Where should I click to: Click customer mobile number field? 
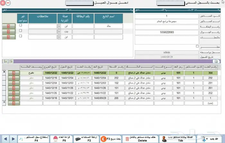click(x=79, y=3)
